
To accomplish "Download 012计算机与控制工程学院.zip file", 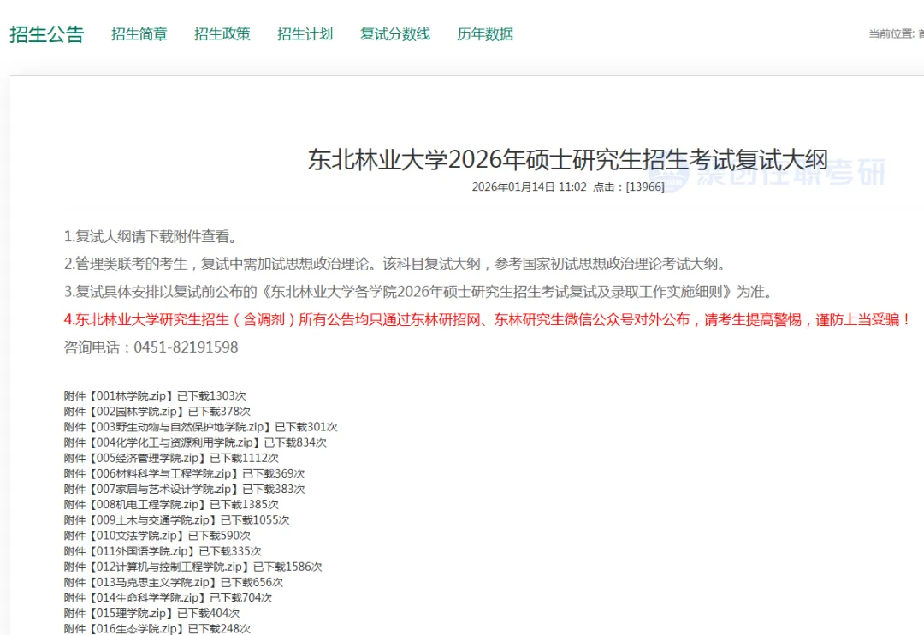I will pos(169,567).
